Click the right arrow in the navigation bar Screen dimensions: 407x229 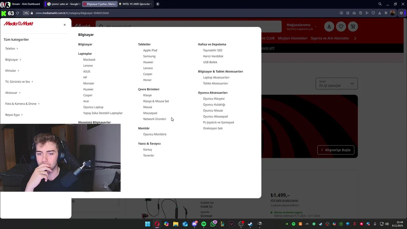click(355, 38)
